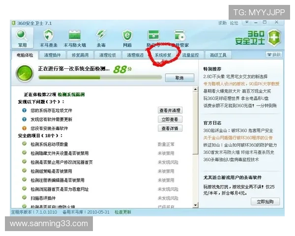Switch to the 电脑体检 tab
Image resolution: width=295 pixels, height=236 pixels.
25,55
